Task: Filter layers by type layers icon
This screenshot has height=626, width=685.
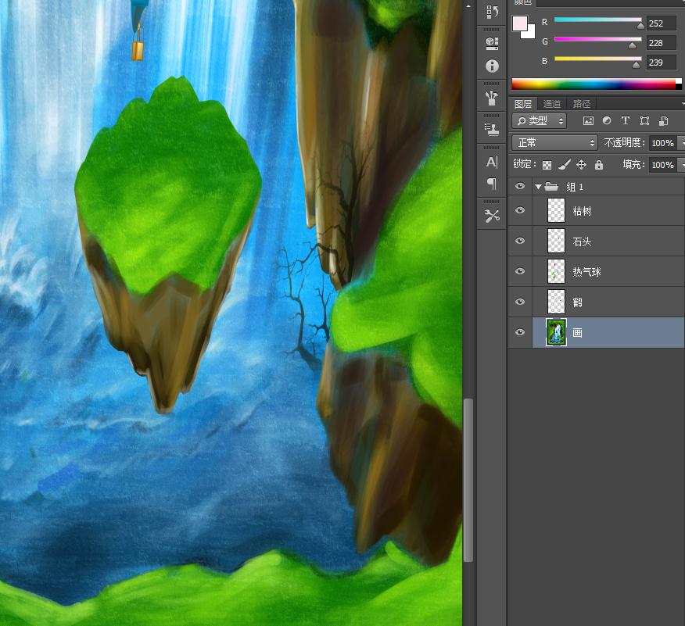Action: pos(626,120)
